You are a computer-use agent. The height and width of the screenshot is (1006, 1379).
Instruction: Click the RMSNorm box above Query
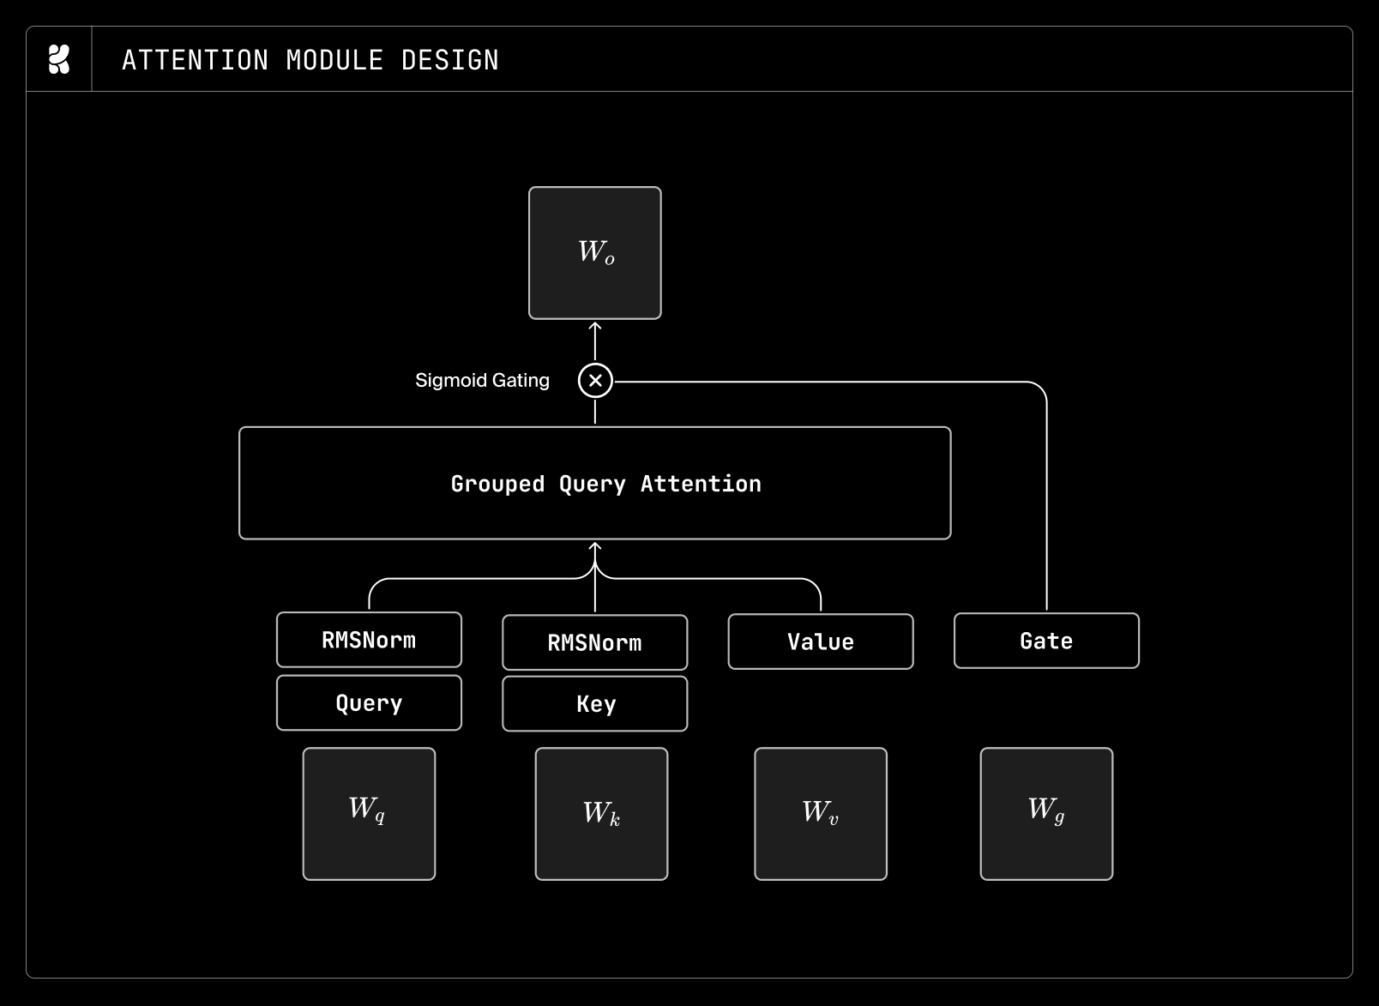(369, 640)
